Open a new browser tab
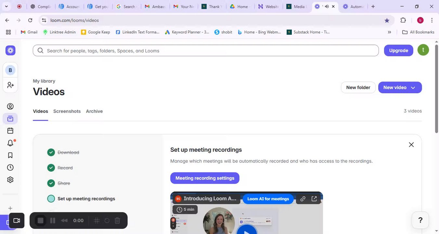The height and width of the screenshot is (234, 439). point(373,6)
